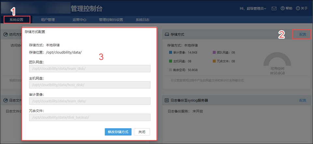
Task: Click the 关于 about link
Action: point(304,8)
